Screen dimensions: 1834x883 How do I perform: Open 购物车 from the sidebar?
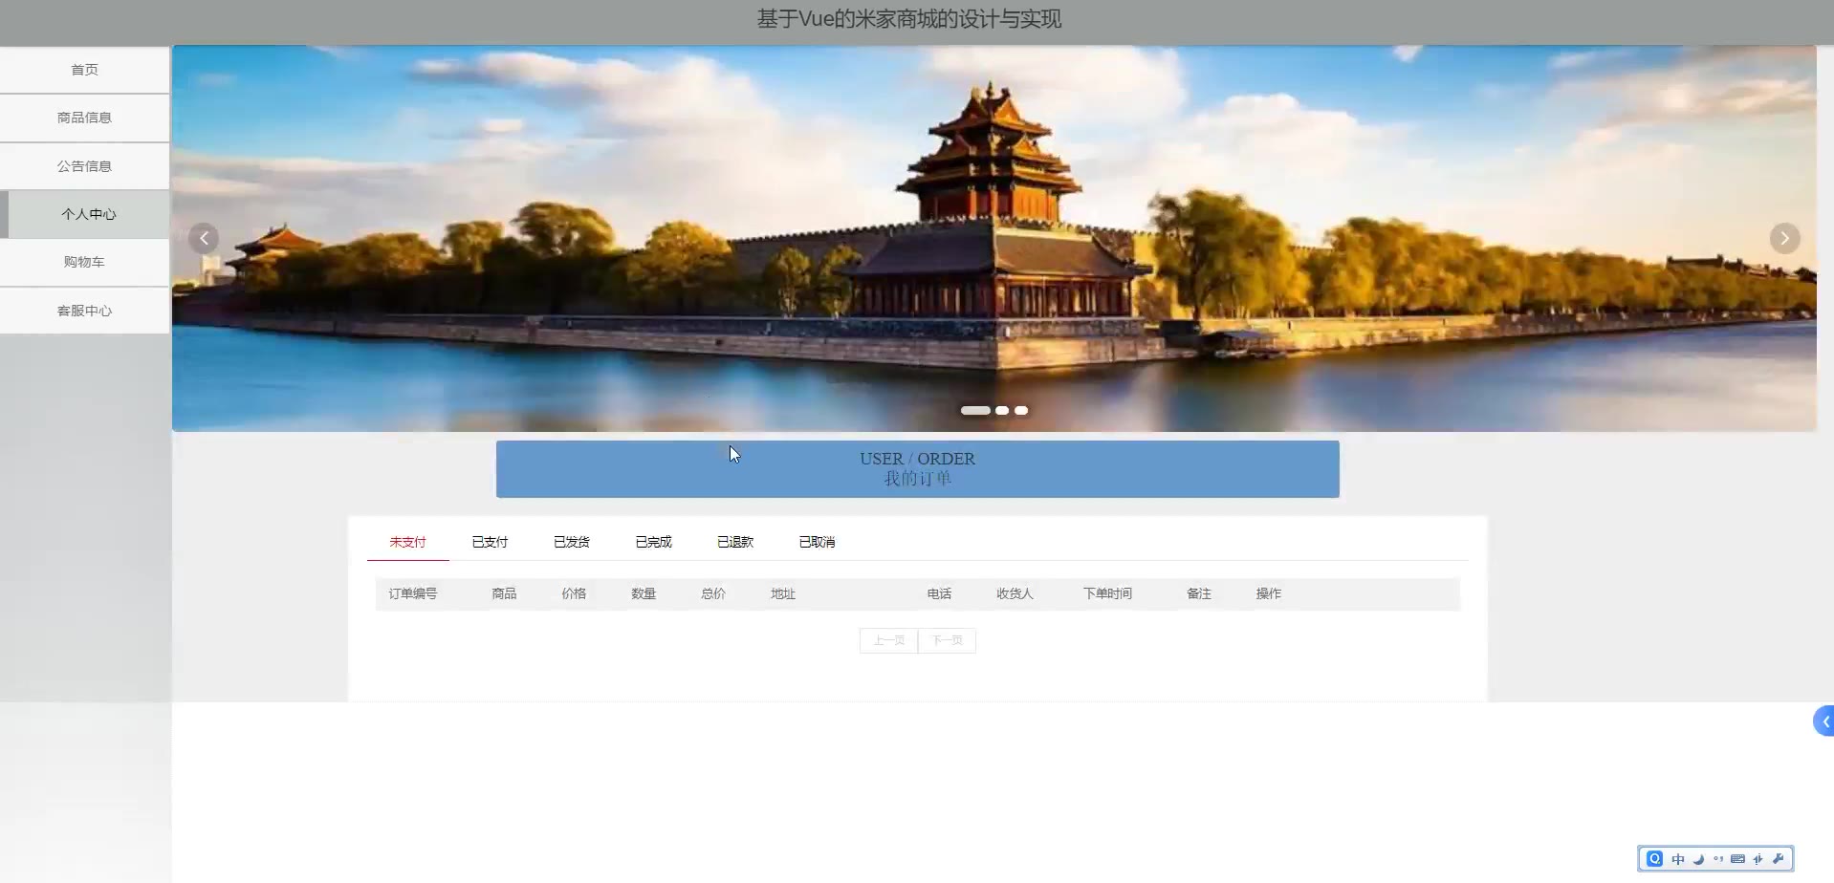pos(84,262)
